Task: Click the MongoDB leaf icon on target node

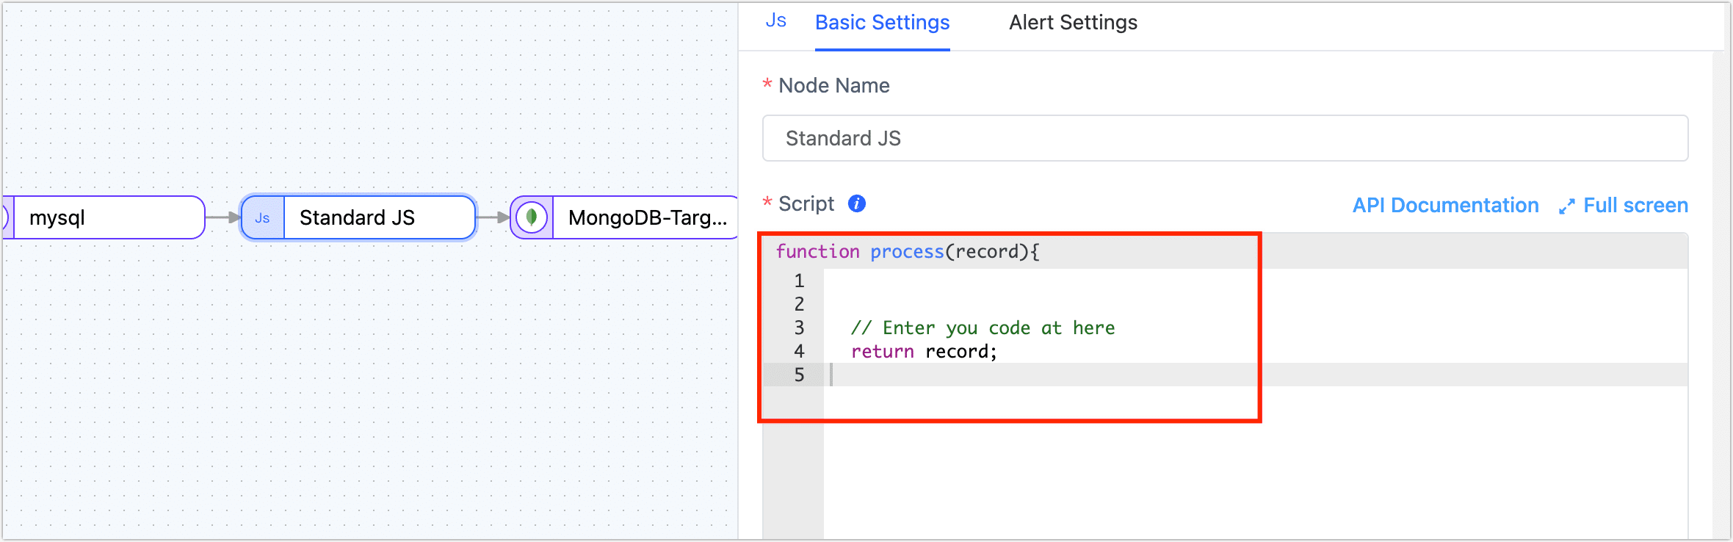Action: tap(532, 218)
